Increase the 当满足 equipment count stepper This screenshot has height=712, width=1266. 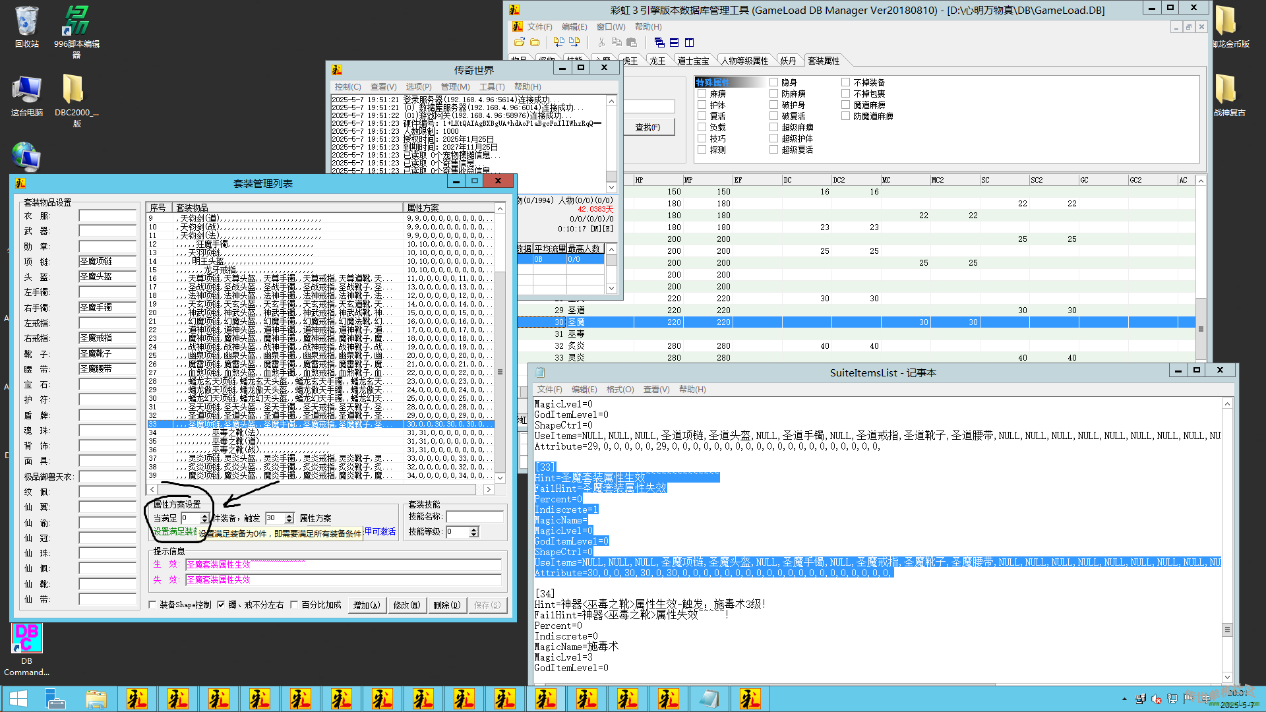click(x=205, y=516)
